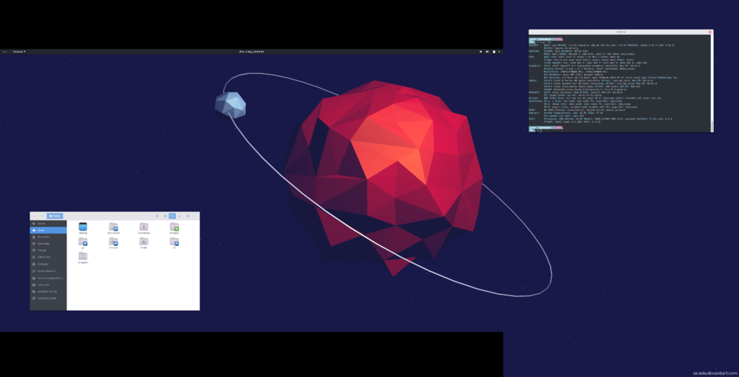Select Pictures in the sidebar
This screenshot has height=377, width=739.
[x=48, y=251]
